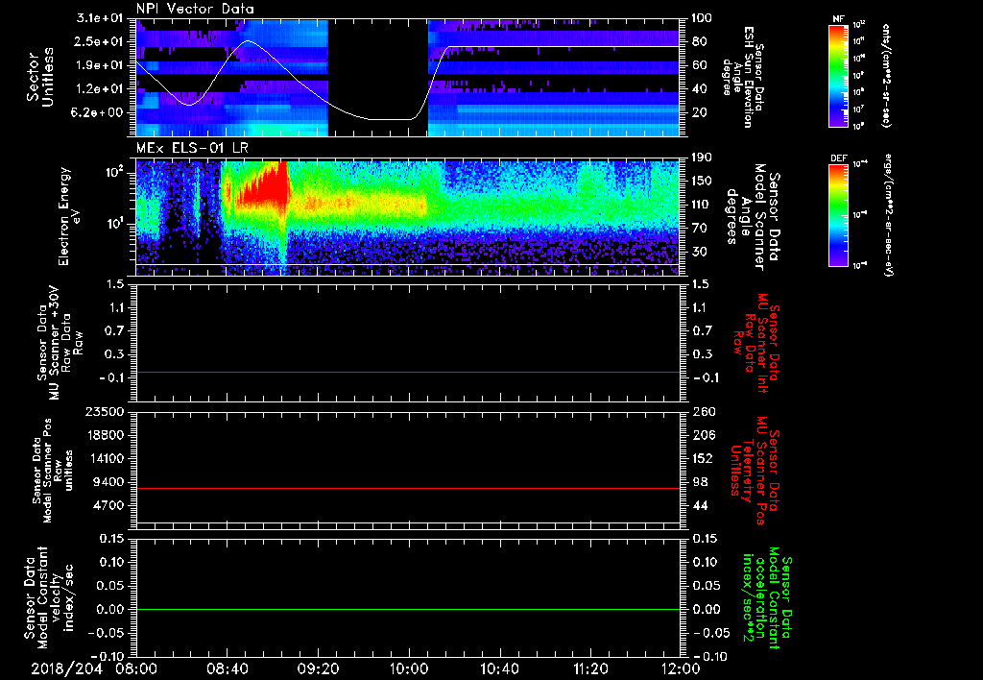Select the "60" sun elevation tick

700,65
